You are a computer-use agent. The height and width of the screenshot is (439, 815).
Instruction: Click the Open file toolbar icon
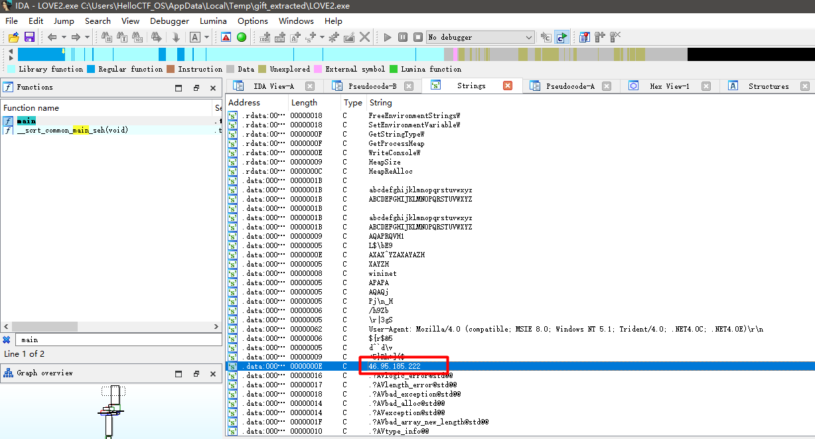(x=13, y=37)
